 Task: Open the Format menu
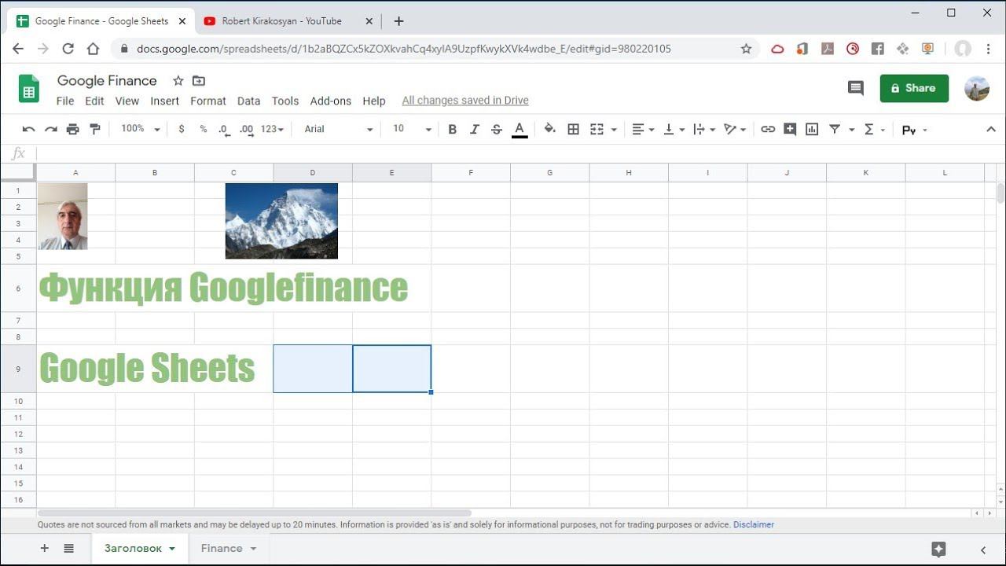coord(208,101)
